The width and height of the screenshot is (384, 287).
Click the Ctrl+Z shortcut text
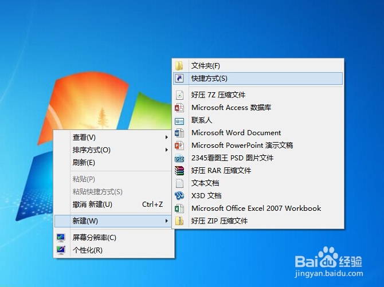click(152, 205)
